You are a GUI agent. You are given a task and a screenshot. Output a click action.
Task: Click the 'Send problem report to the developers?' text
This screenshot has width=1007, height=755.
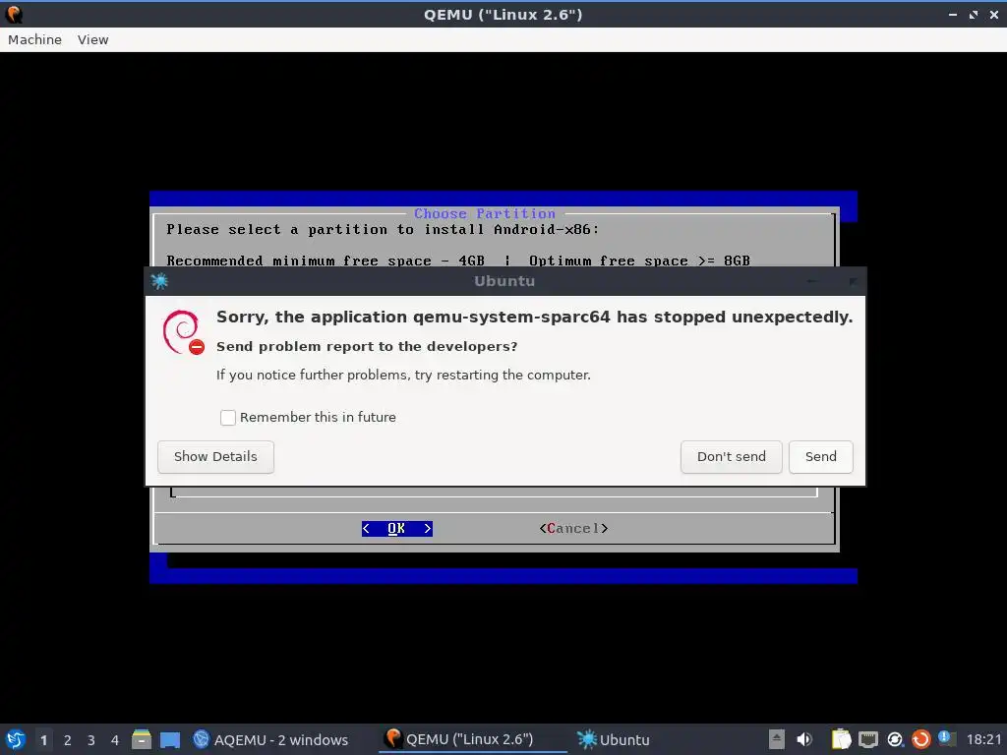(x=367, y=347)
